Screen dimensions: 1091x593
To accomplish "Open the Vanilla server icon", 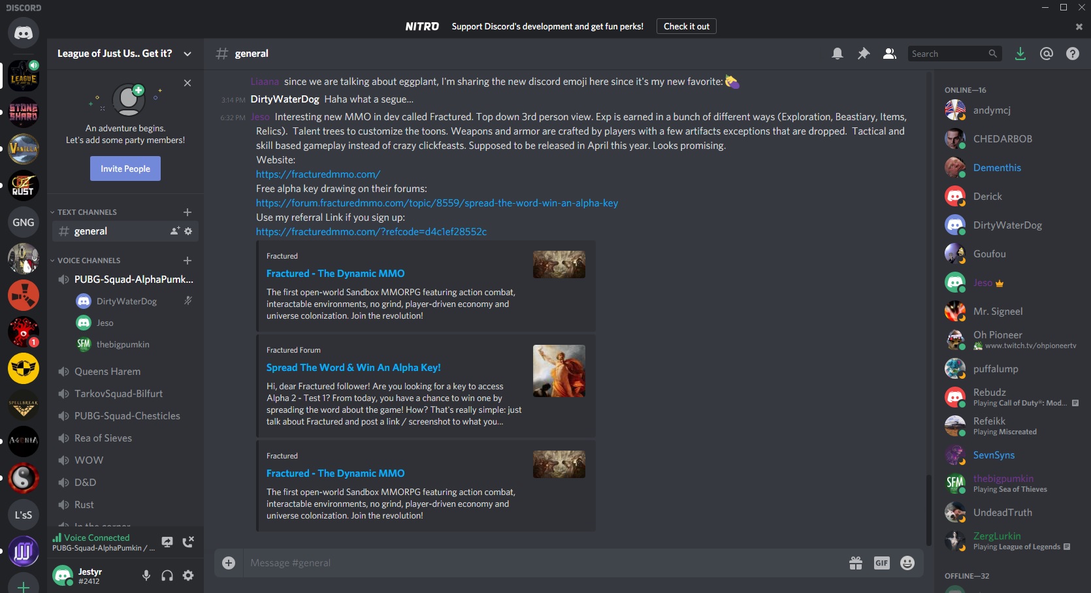I will 24,149.
